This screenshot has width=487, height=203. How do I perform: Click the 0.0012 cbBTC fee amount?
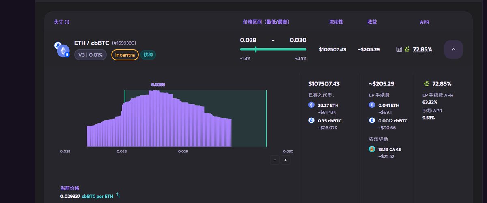[393, 120]
